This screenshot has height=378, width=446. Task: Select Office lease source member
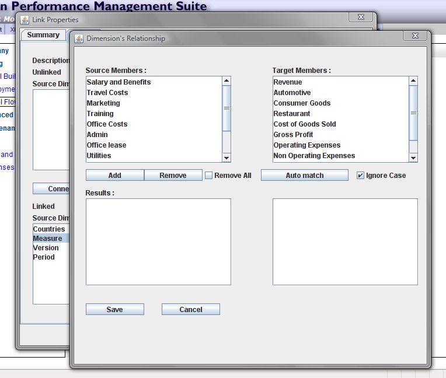(106, 145)
